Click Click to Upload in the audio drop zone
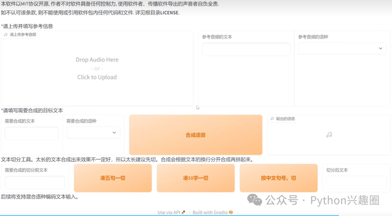The height and width of the screenshot is (216, 392). tap(97, 77)
